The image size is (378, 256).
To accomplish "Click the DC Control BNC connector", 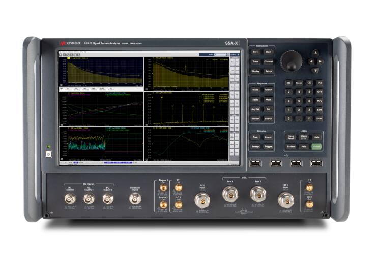I will pyautogui.click(x=70, y=199).
